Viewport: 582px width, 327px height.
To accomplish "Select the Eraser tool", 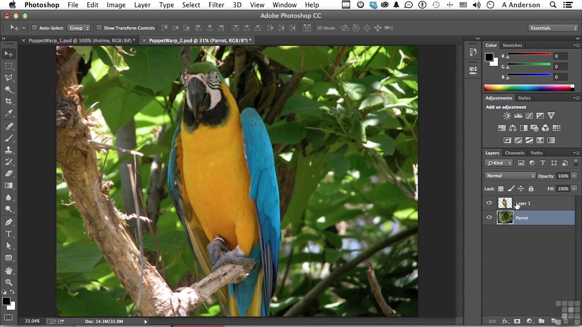I will 9,173.
